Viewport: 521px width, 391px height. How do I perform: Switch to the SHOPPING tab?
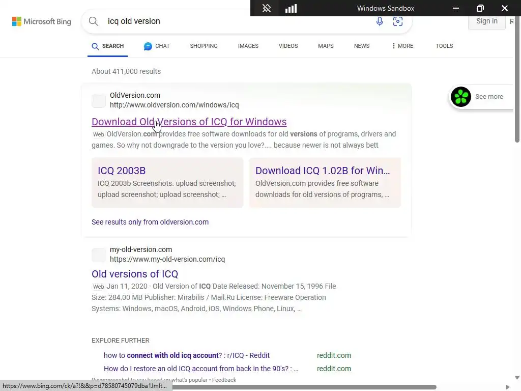[204, 46]
